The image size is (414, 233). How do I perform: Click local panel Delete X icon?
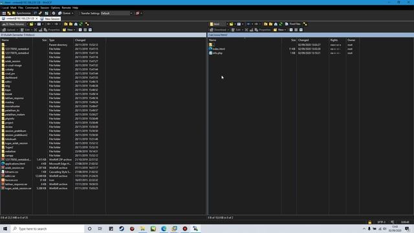36,30
